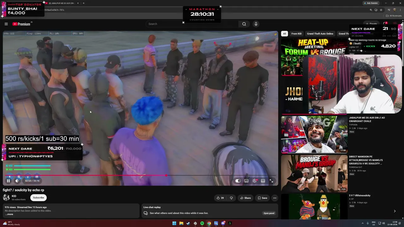Screen dimensions: 404x227
Task: Open the Brouge vs Manoj's Group thumbnail
Action: (314, 173)
